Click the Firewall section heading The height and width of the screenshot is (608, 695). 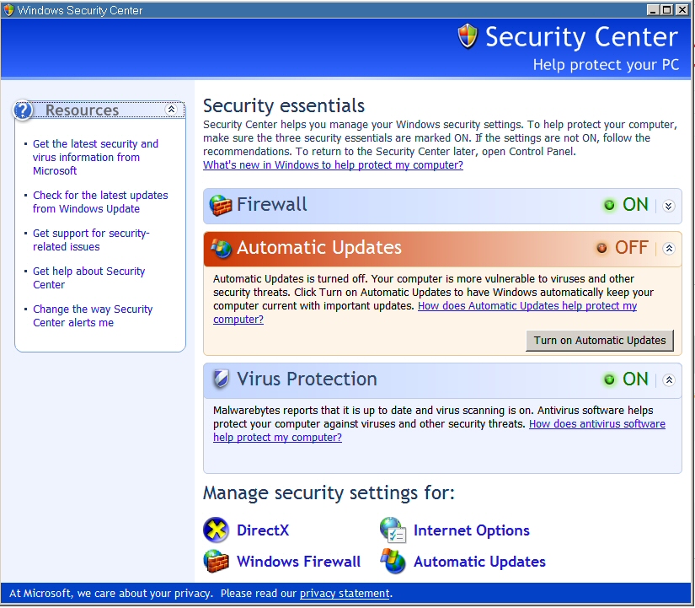(x=272, y=205)
